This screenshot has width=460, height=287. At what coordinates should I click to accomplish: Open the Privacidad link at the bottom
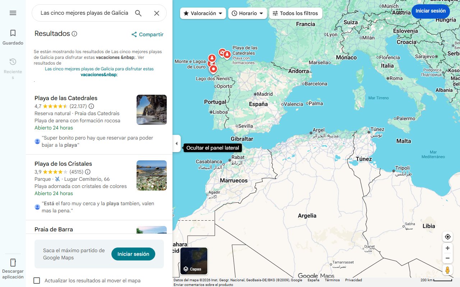353,279
